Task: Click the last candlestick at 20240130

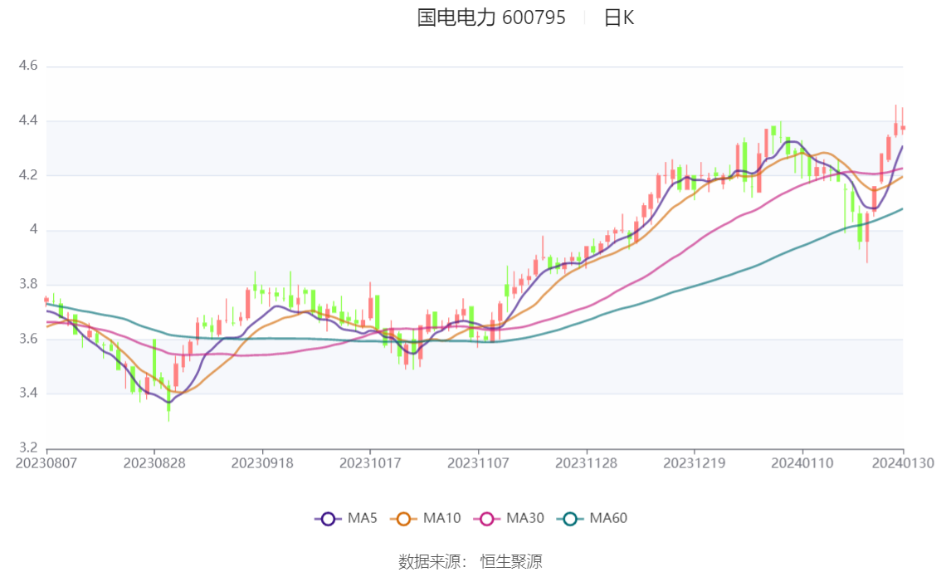Action: tap(903, 127)
